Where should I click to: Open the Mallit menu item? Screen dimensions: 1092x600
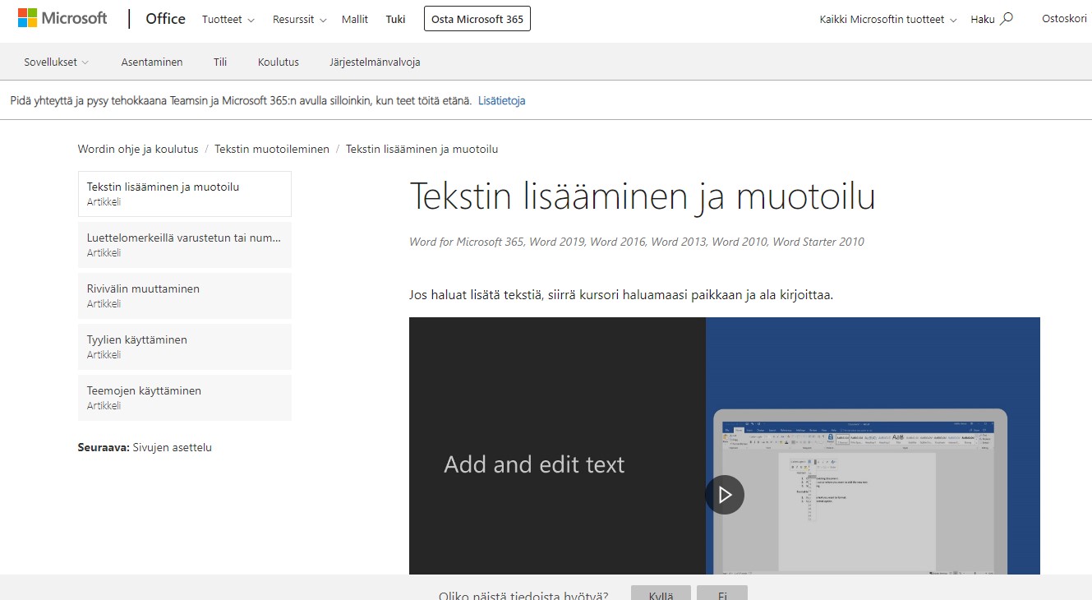(355, 19)
